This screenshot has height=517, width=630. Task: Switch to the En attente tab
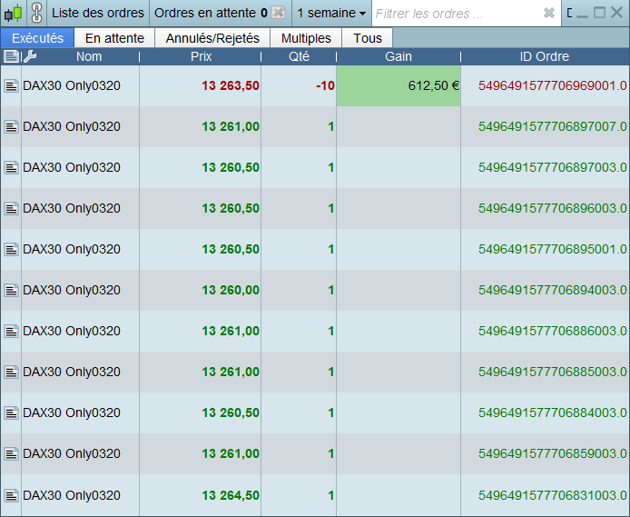[x=114, y=38]
